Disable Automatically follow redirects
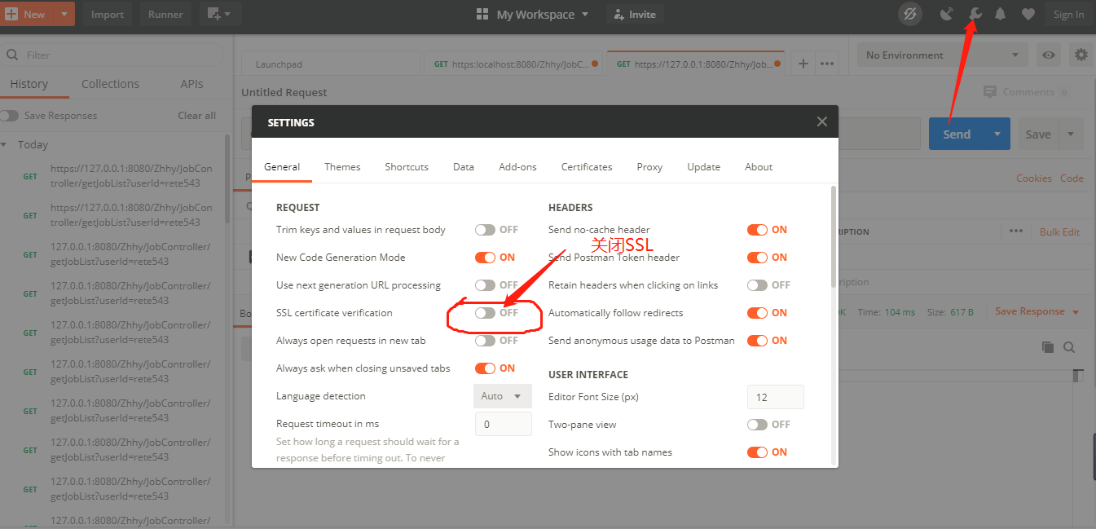 (758, 313)
